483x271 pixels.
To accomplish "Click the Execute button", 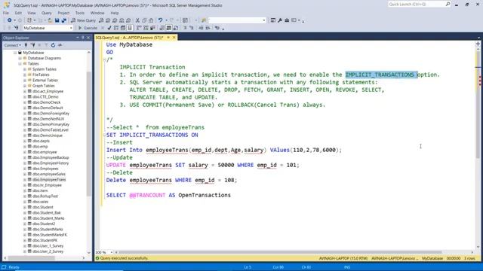I will coord(88,28).
